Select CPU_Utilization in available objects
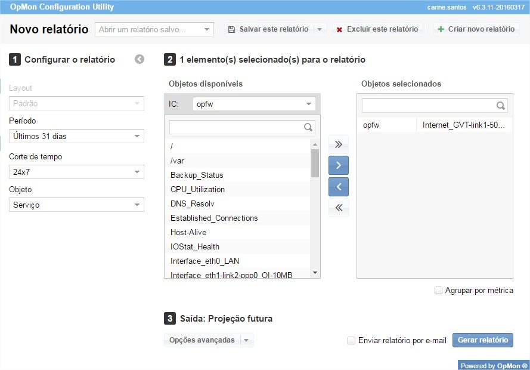This screenshot has height=370, width=530. coord(197,189)
